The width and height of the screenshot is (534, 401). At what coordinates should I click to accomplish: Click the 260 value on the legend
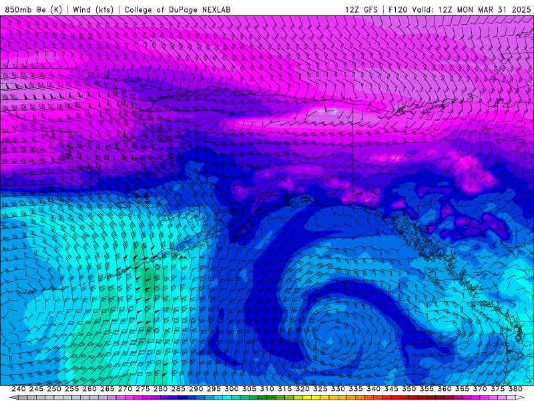[x=89, y=389]
